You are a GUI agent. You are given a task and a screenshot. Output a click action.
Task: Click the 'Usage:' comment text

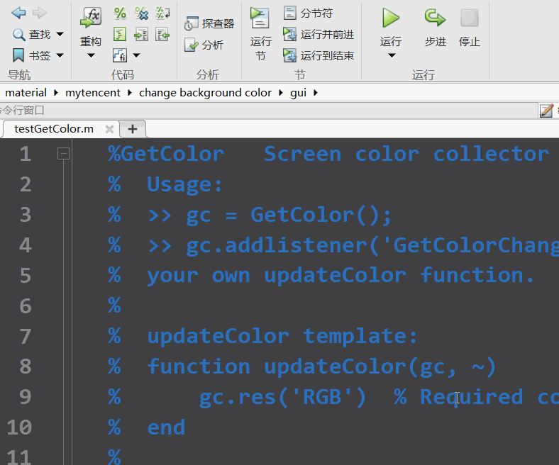pos(184,184)
